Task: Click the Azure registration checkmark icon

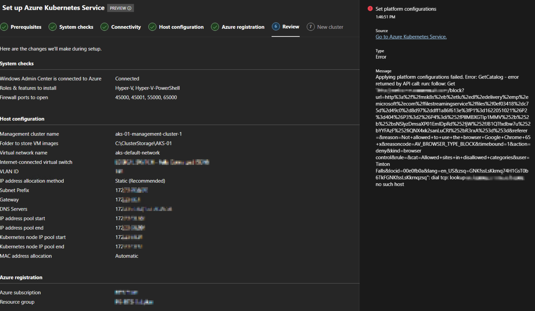Action: [x=215, y=27]
